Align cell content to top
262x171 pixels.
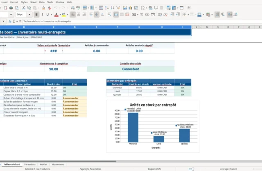click(91, 15)
